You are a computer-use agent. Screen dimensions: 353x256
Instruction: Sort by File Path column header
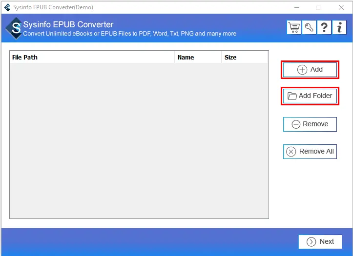coord(92,58)
